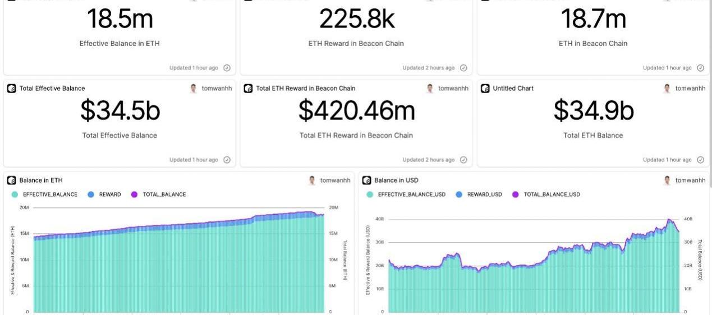Hide the TOTAL_BALANCE_USD series via its legend label
The width and height of the screenshot is (712, 315).
click(552, 194)
